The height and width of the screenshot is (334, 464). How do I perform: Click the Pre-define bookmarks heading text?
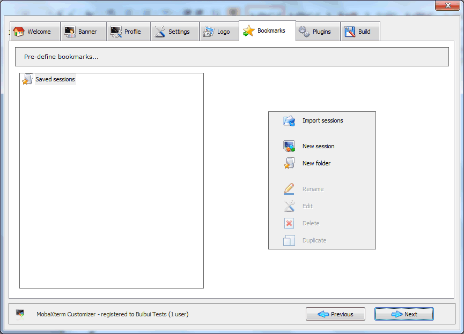pos(61,57)
